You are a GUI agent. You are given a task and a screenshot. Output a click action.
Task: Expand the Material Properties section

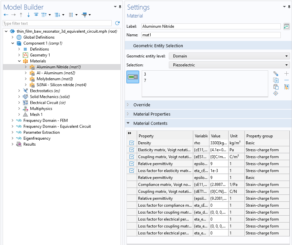pos(128,114)
